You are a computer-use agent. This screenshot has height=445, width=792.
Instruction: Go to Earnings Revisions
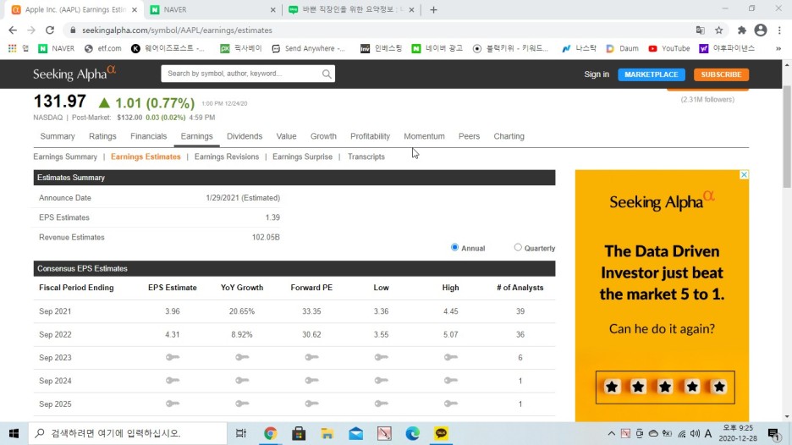point(226,157)
